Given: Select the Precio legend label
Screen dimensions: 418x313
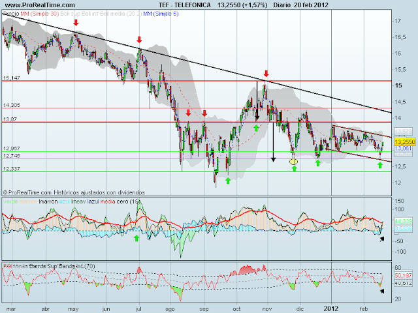Looking at the screenshot, I should click(10, 14).
